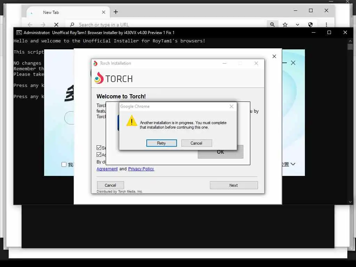Click the Torch flame logo
This screenshot has width=356, height=267.
(99, 78)
